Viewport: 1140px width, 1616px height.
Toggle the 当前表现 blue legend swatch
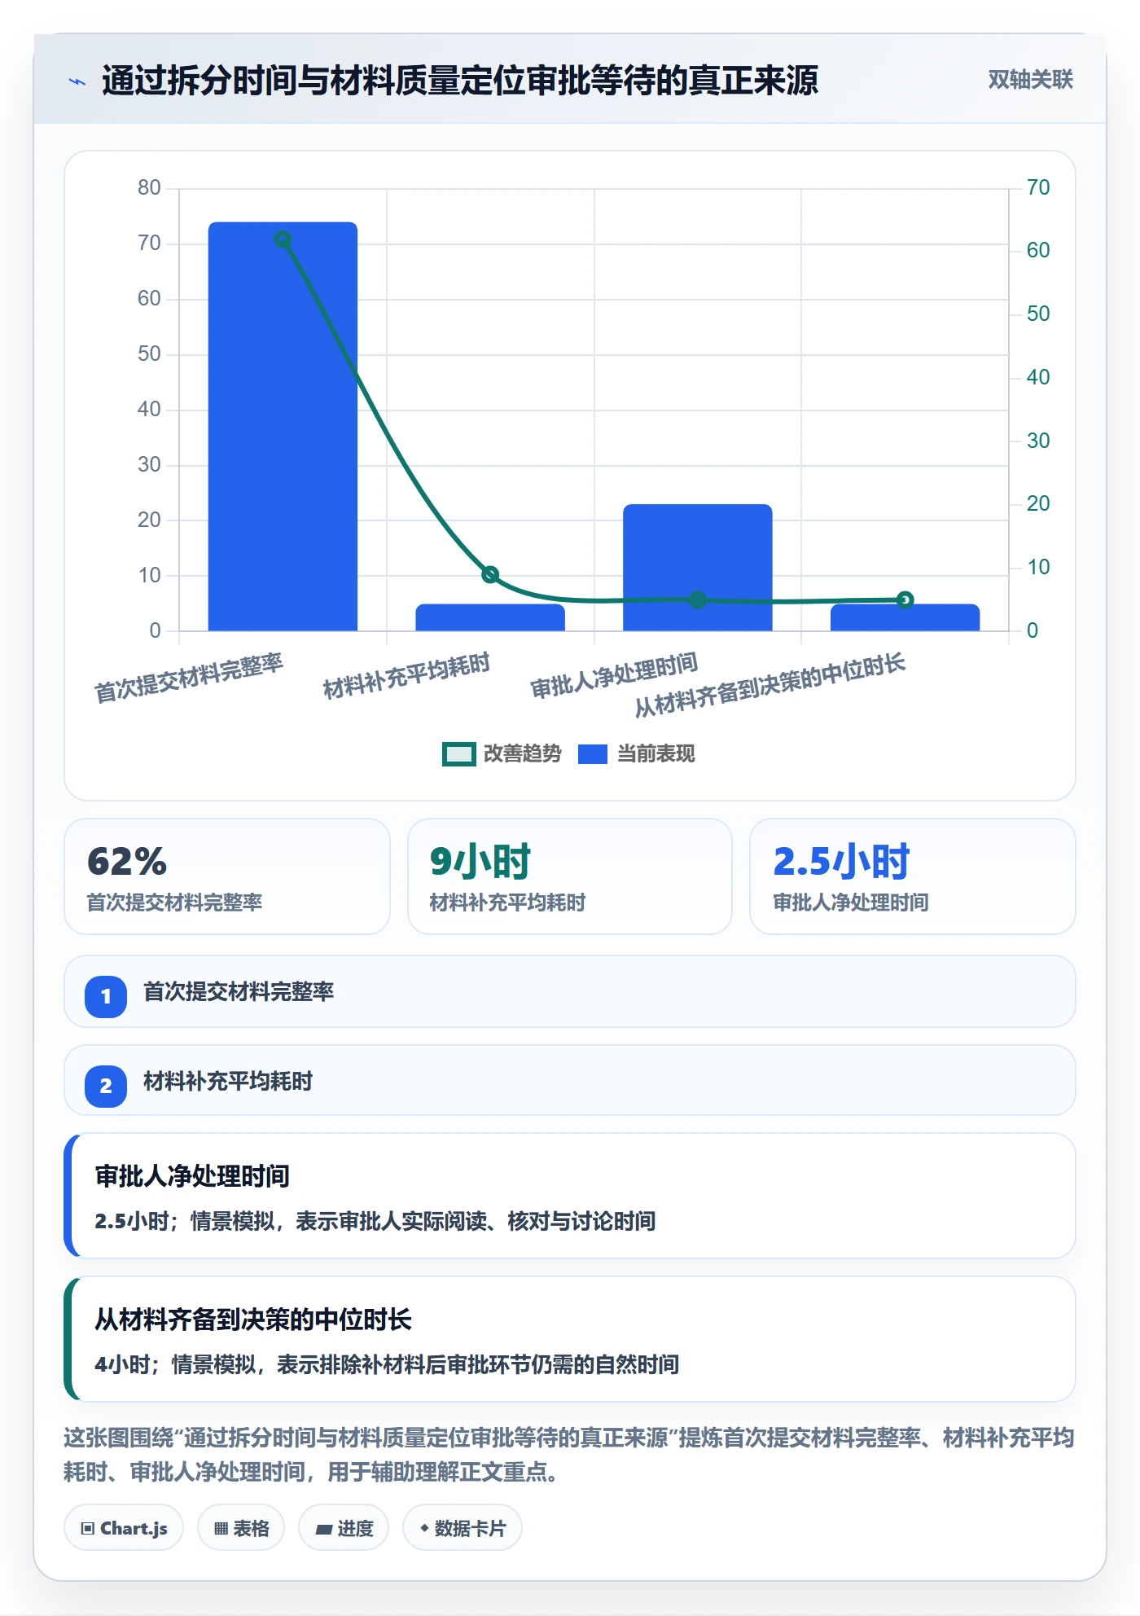pos(593,754)
